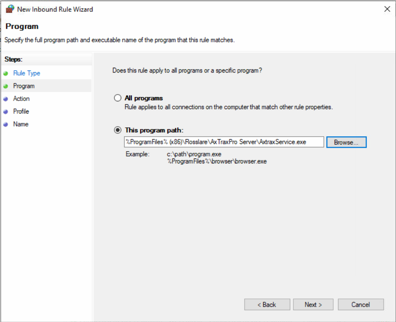This screenshot has width=396, height=322.
Task: Select the 'This program path' radio button
Action: [118, 130]
